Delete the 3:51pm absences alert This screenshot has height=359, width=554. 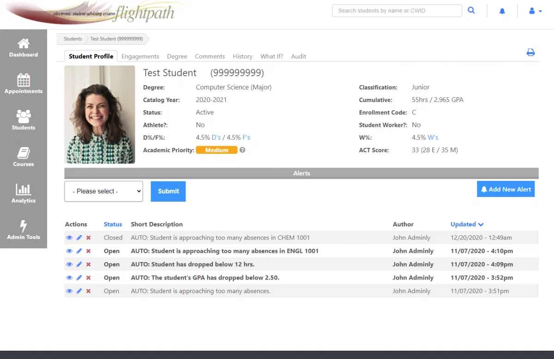tap(89, 291)
